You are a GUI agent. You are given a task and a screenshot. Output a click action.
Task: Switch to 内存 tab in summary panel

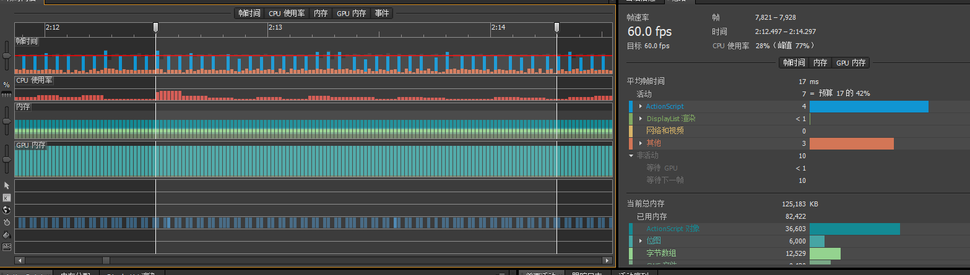click(820, 62)
